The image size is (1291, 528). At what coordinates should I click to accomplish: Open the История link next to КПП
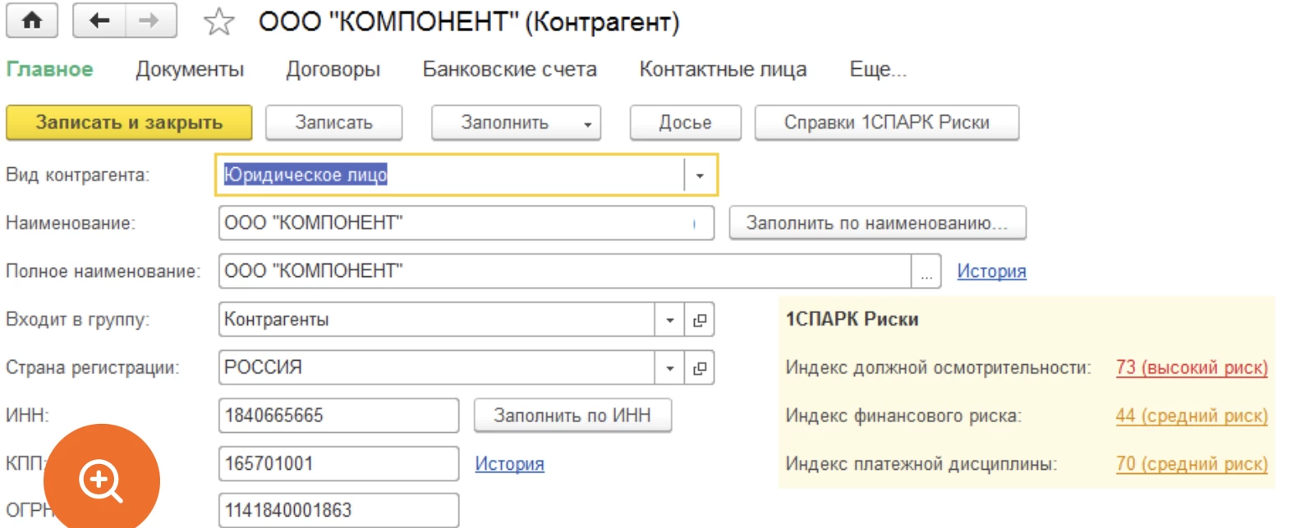tap(509, 464)
